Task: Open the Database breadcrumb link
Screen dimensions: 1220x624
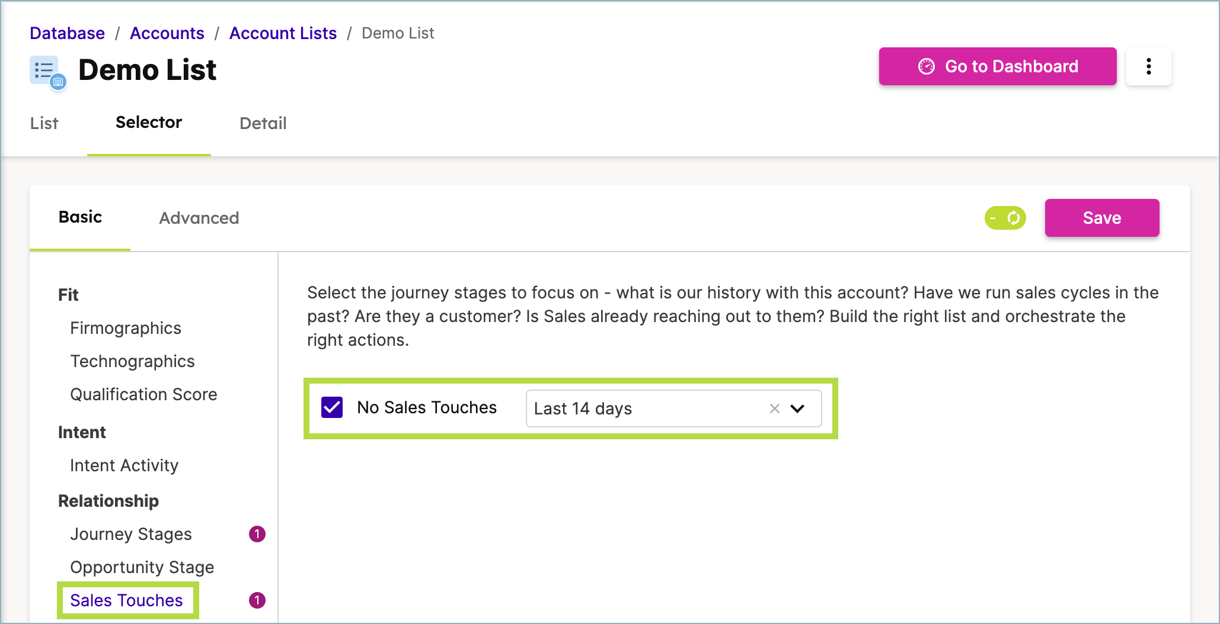Action: (x=67, y=33)
